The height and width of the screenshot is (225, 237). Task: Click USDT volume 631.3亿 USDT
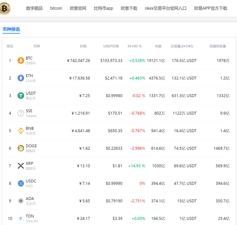tap(184, 96)
